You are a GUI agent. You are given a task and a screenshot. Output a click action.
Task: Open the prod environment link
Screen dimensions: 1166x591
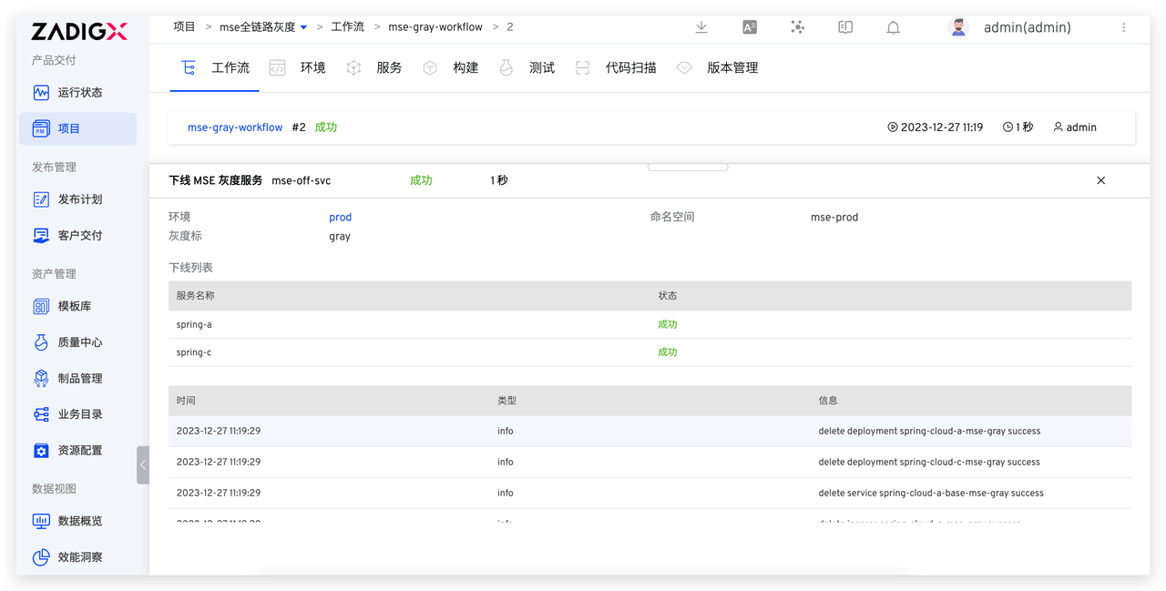[340, 217]
